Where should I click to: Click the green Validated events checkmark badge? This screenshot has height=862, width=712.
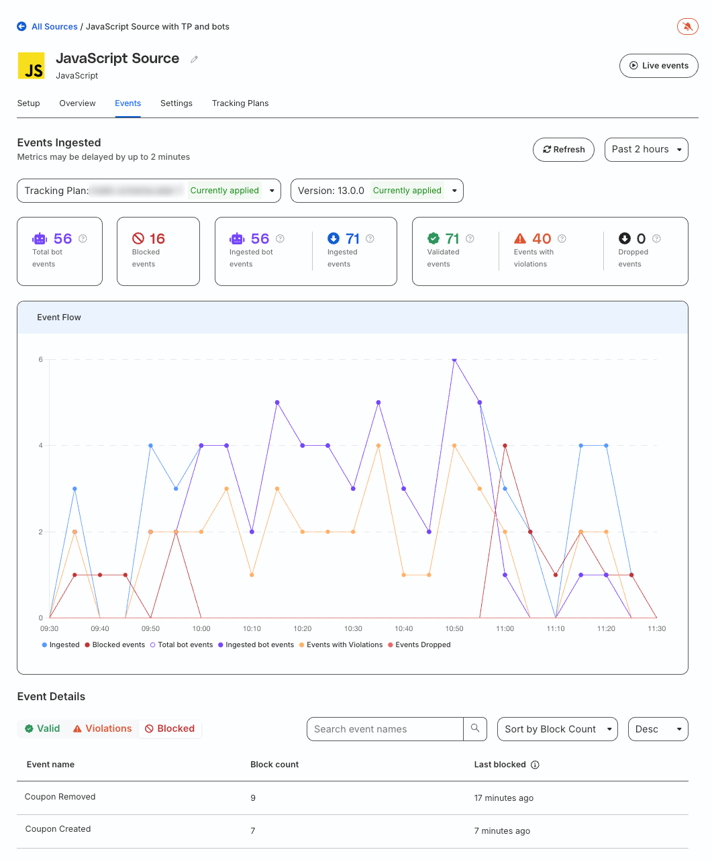click(434, 238)
